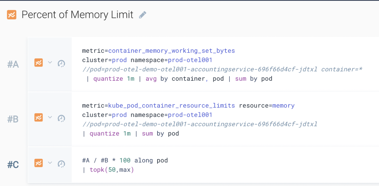The image size is (379, 186).
Task: Click the pencil to rename Percent of Memory Limit
Action: coord(143,14)
